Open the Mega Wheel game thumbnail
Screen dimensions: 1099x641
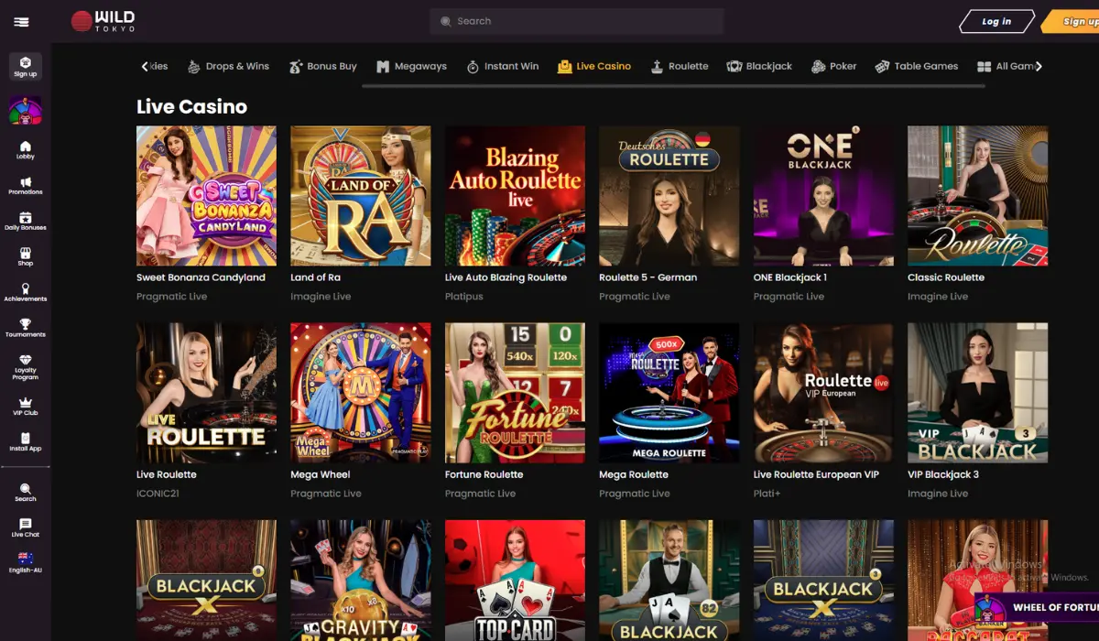pyautogui.click(x=361, y=393)
